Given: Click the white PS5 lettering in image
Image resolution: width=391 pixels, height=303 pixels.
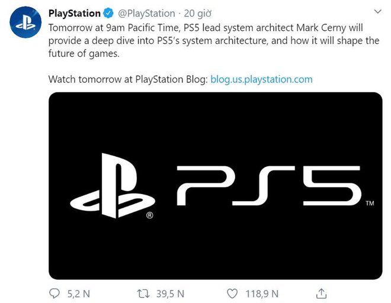Looking at the screenshot, I should click(269, 186).
